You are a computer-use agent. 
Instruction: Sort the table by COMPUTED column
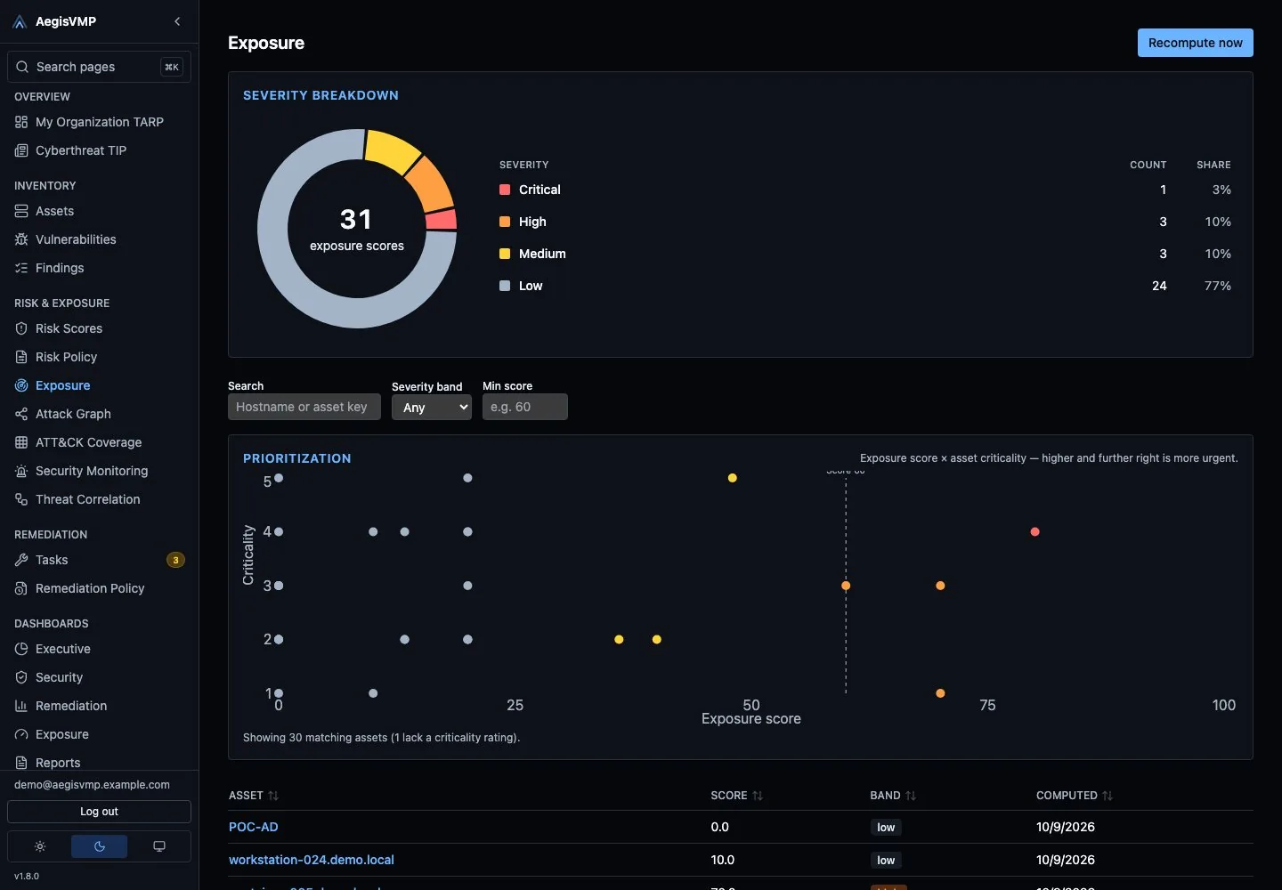pyautogui.click(x=1075, y=796)
